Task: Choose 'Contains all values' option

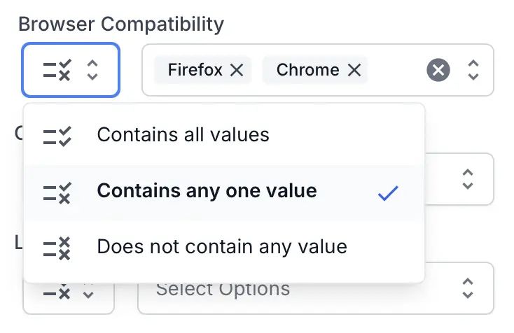Action: (183, 134)
